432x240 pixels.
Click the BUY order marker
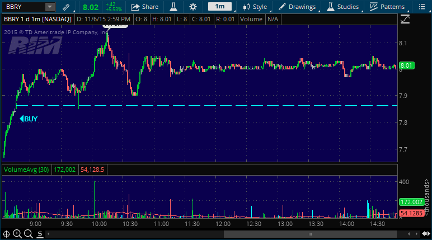click(x=29, y=119)
